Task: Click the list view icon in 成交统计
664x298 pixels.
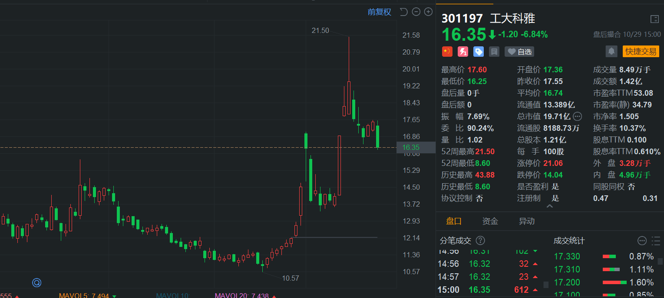Action: (656, 241)
